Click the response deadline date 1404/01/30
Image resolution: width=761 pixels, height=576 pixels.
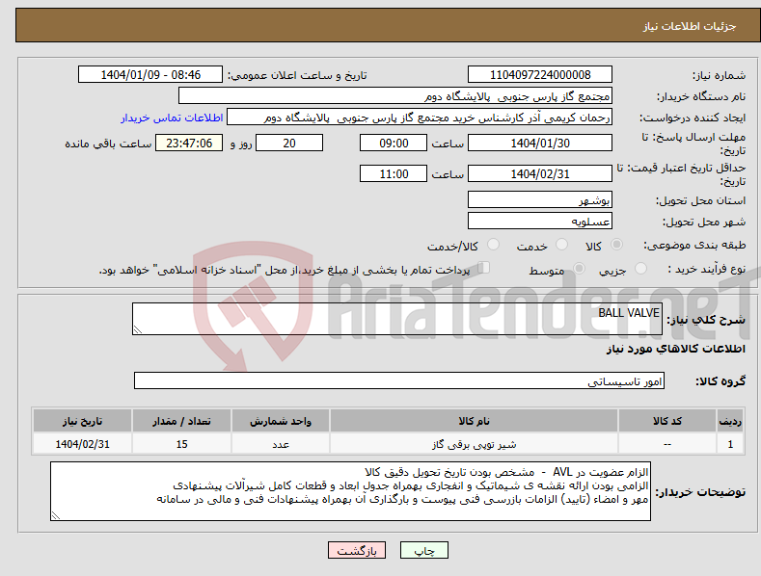(540, 143)
